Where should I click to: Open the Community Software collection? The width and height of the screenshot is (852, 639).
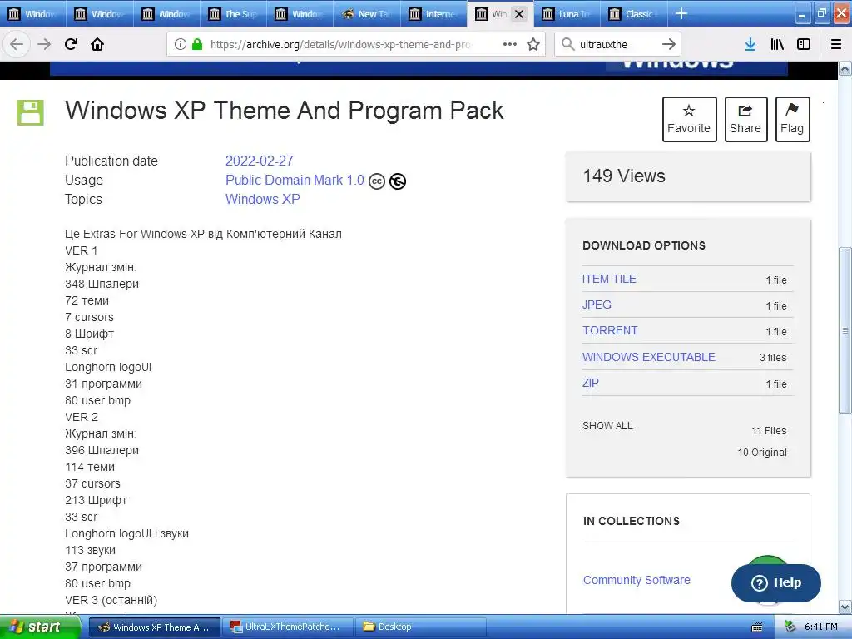point(637,580)
